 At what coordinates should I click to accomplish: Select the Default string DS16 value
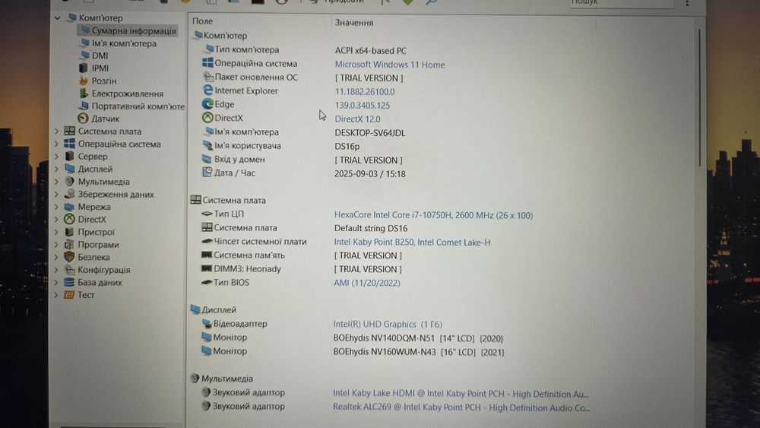(371, 228)
